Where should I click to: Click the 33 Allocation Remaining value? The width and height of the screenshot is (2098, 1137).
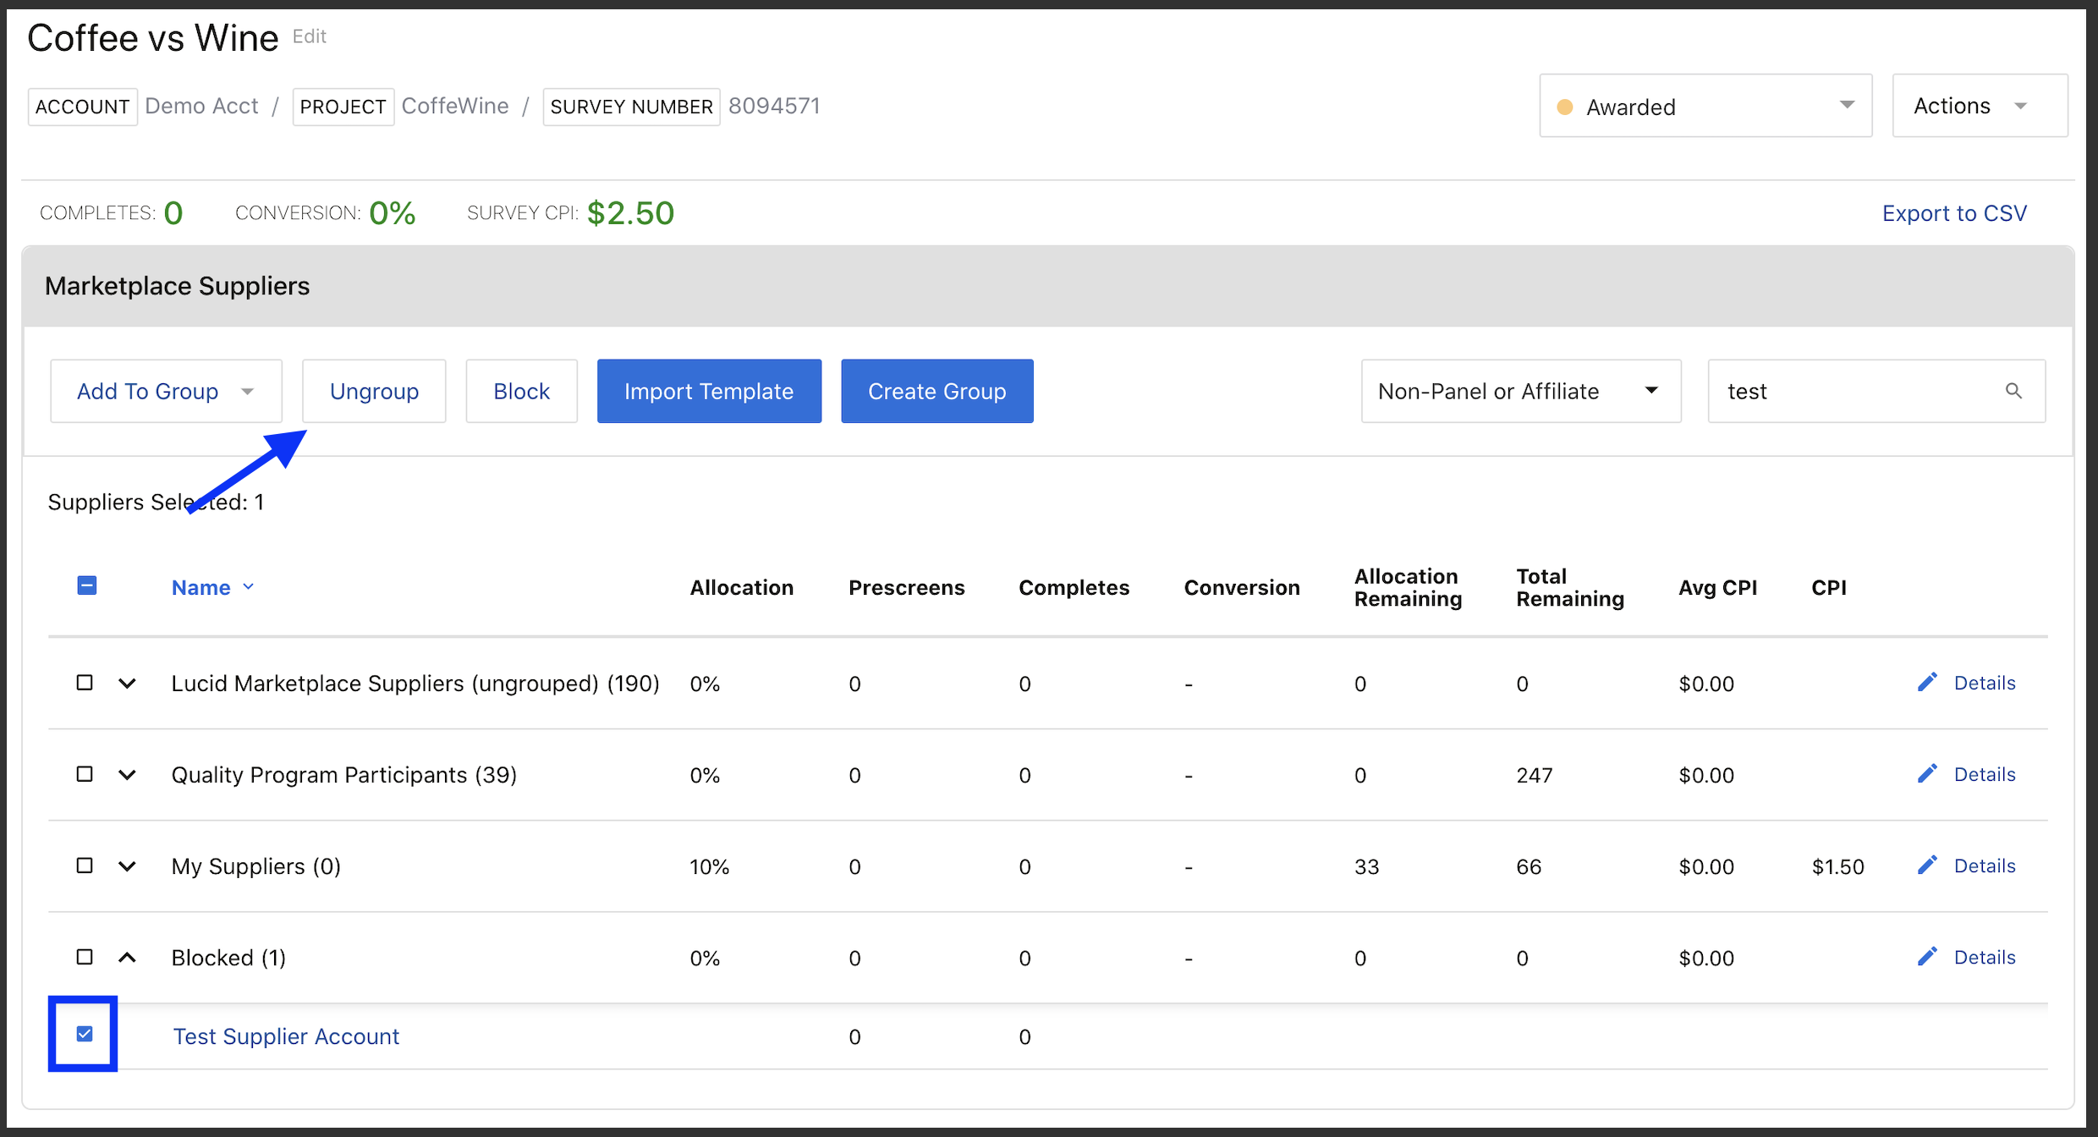[x=1366, y=866]
